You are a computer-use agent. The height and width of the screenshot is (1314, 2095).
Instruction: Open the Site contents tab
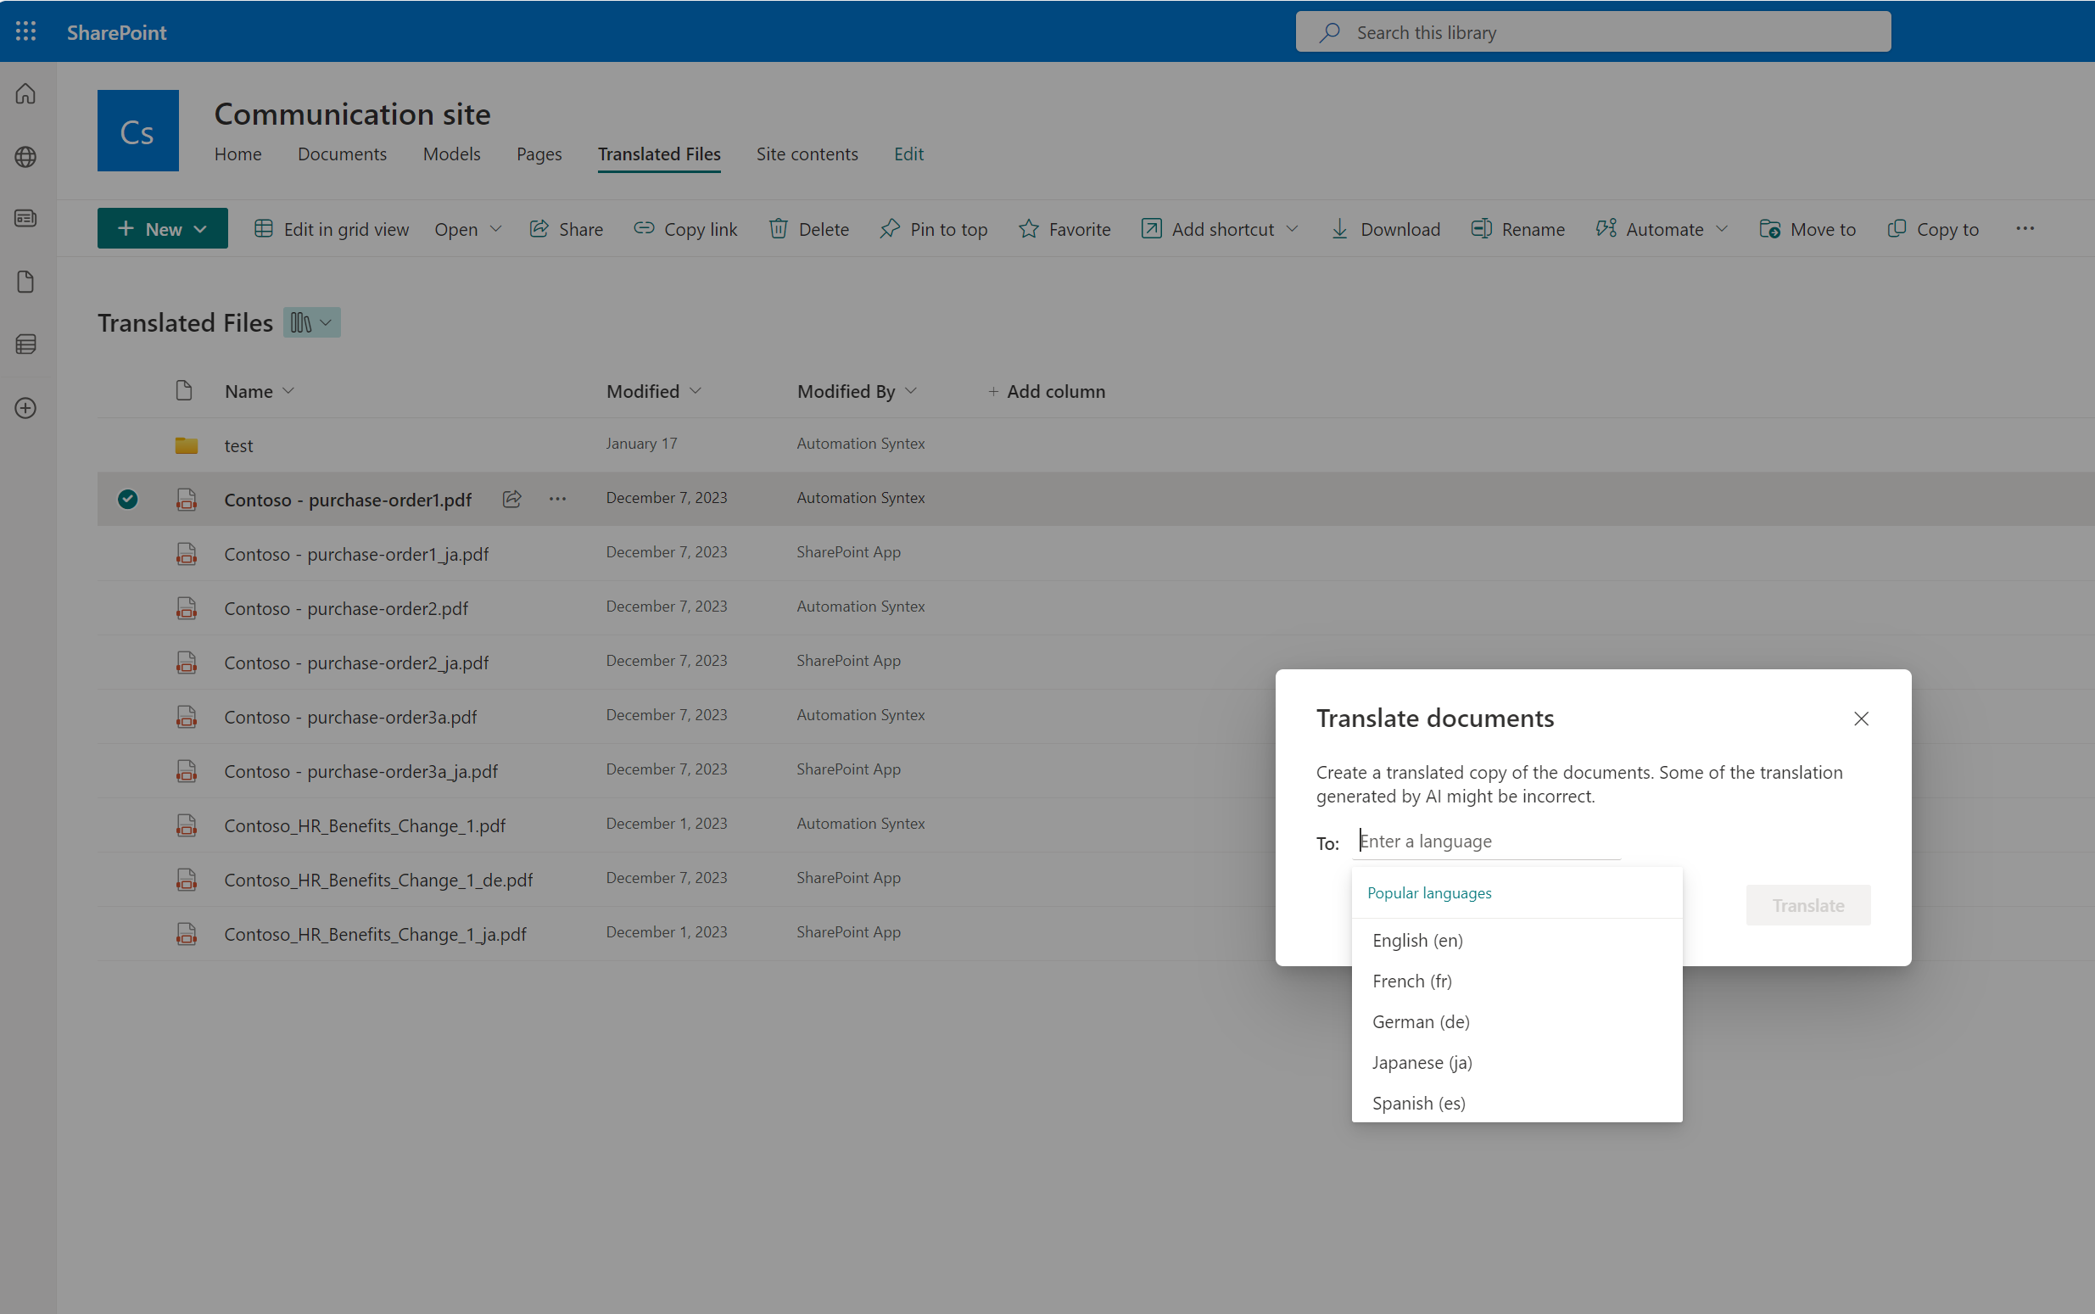(x=807, y=154)
